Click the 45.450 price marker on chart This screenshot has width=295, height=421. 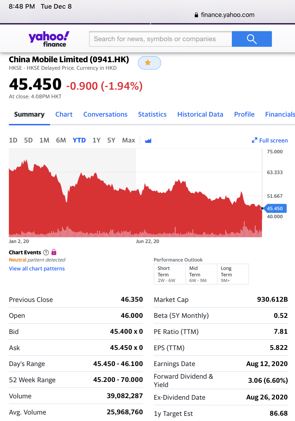(275, 208)
